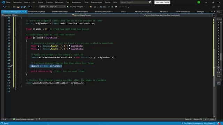Image resolution: width=223 pixels, height=125 pixels.
Task: Expand the attach to Unity dropdown arrow
Action: (84, 7)
